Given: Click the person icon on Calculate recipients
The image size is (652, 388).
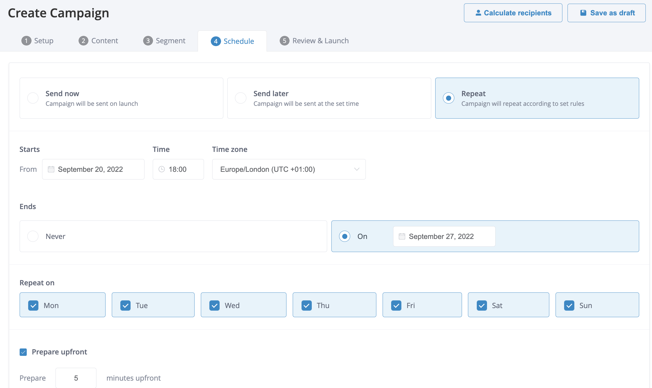Looking at the screenshot, I should tap(478, 13).
